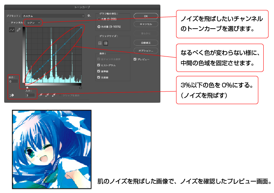Click the トーンカーブ dialog title
Image resolution: width=274 pixels, height=193 pixels.
82,7
